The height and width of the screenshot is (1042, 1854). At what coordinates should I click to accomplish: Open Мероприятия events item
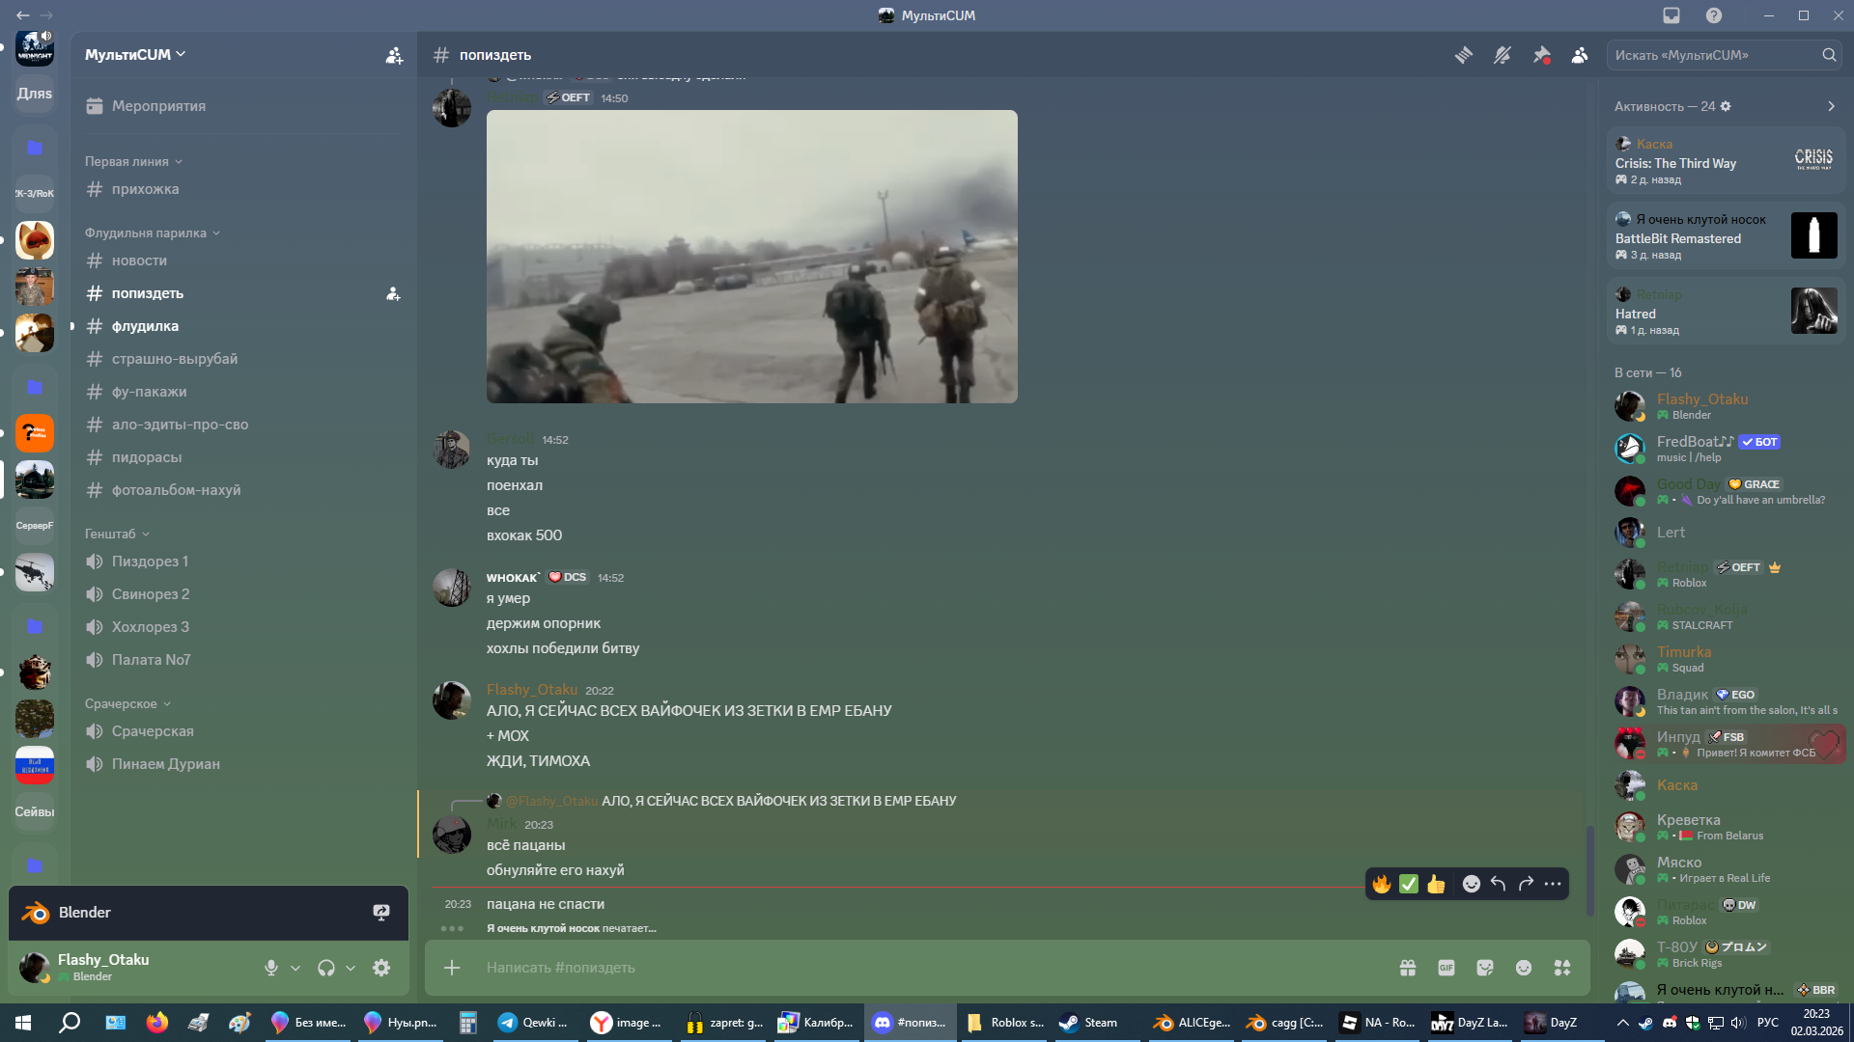pos(158,106)
